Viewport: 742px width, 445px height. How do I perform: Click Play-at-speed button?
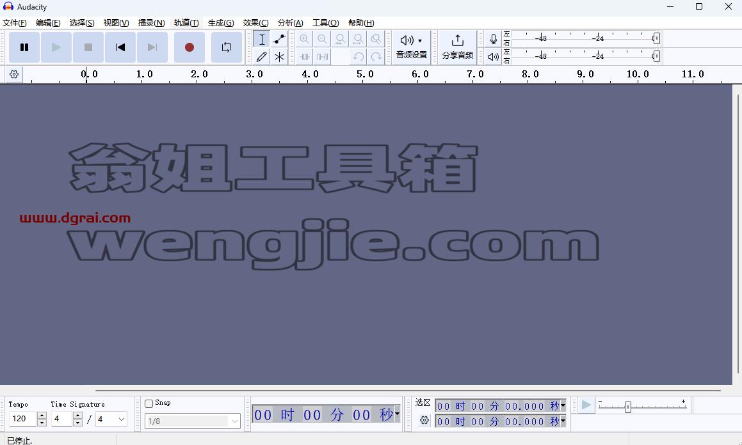coord(586,405)
